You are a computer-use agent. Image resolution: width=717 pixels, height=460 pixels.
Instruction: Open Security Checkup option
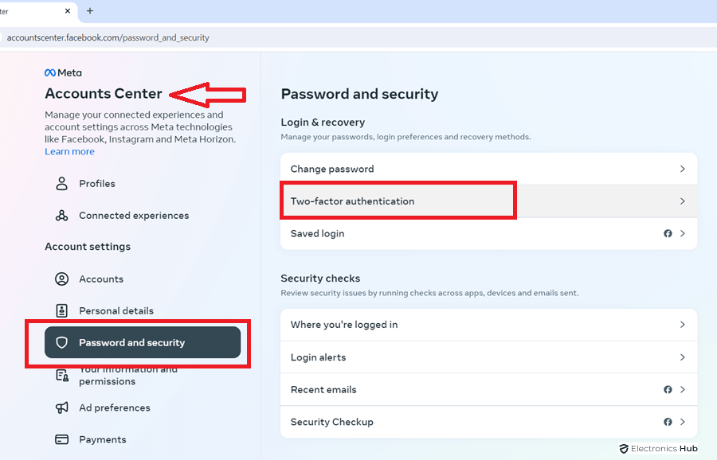pyautogui.click(x=331, y=422)
